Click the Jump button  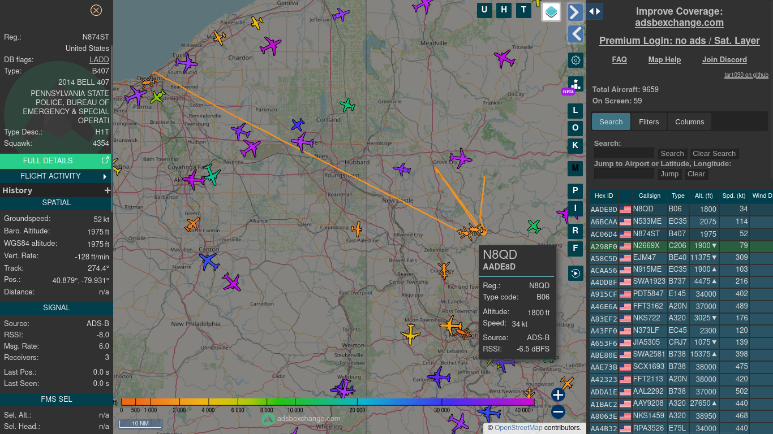click(x=669, y=173)
